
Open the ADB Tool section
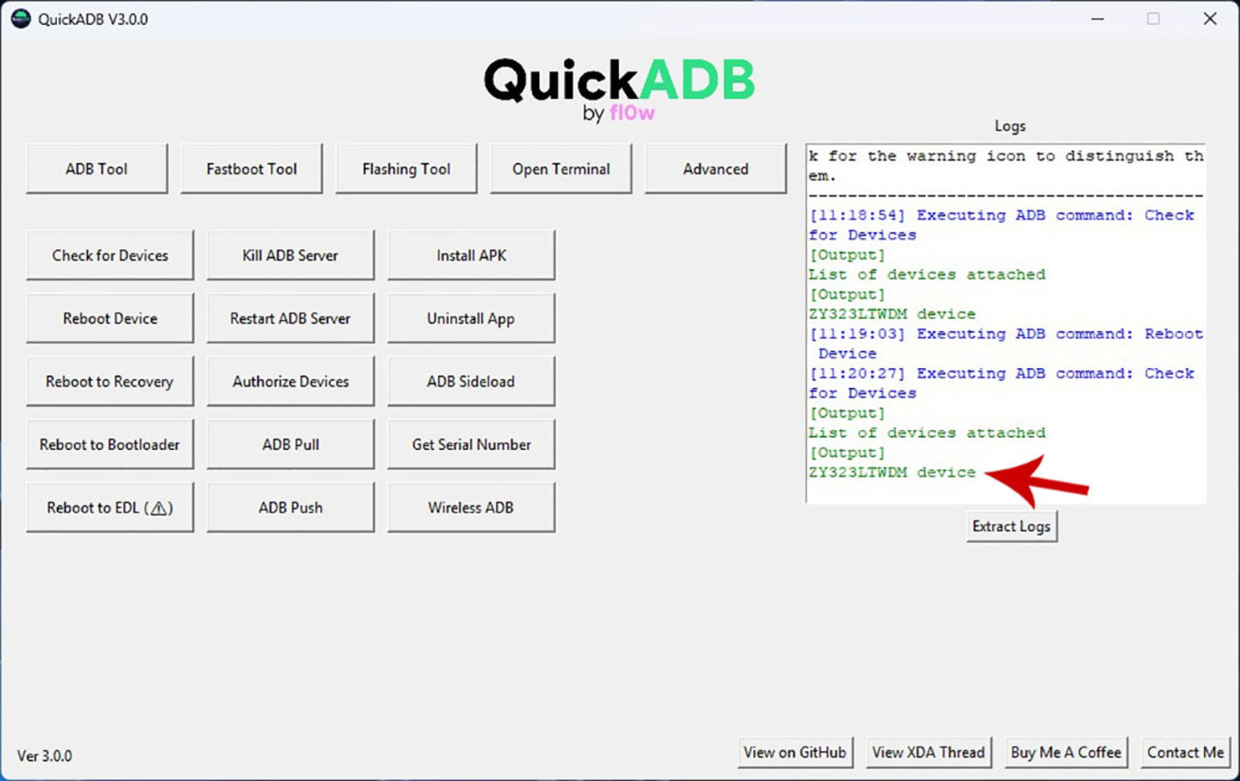tap(96, 169)
